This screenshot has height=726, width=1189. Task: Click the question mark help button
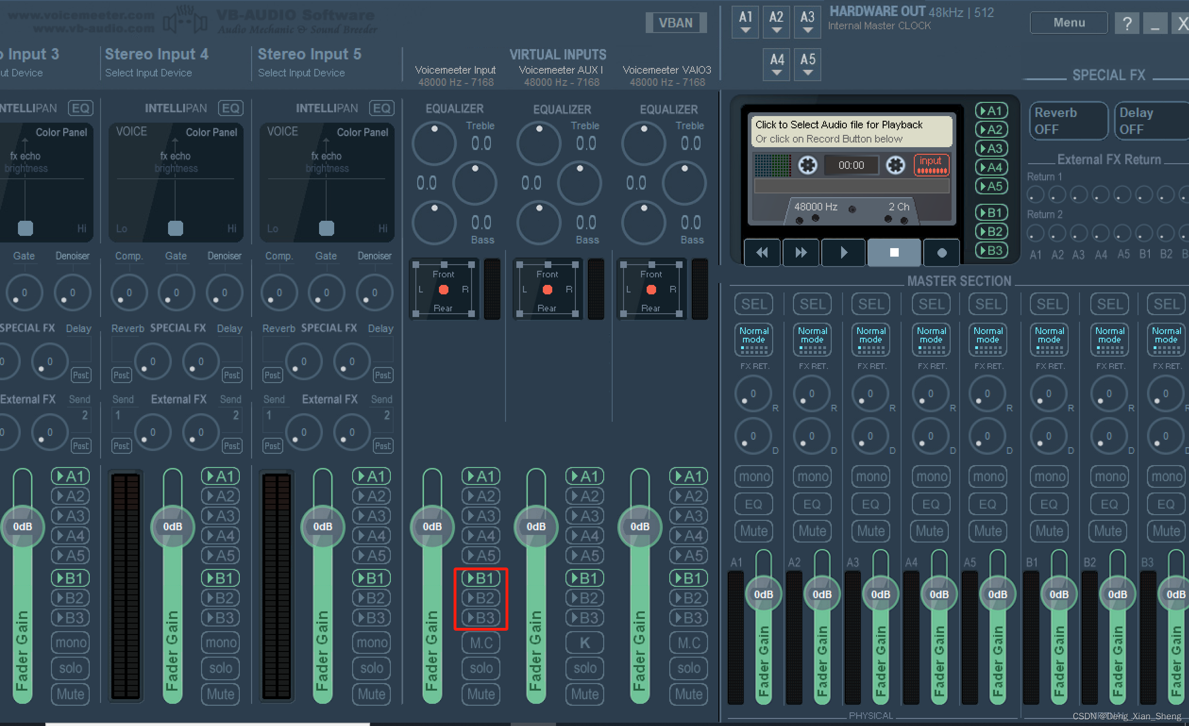coord(1127,23)
